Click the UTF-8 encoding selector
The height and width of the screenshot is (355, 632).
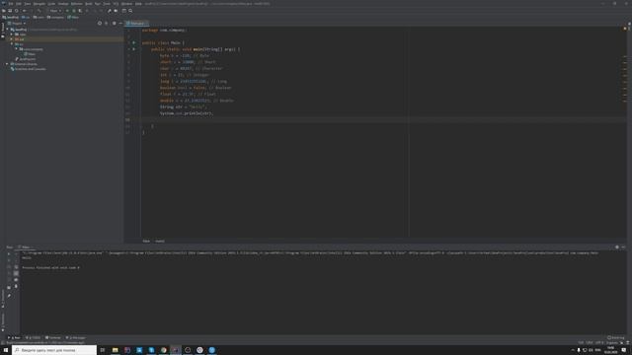pyautogui.click(x=599, y=342)
